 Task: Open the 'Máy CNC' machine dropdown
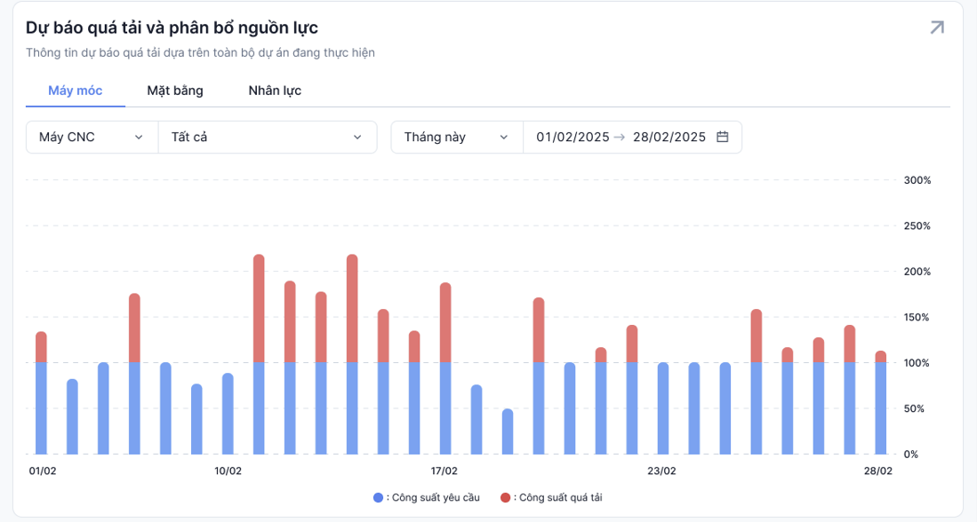[92, 137]
